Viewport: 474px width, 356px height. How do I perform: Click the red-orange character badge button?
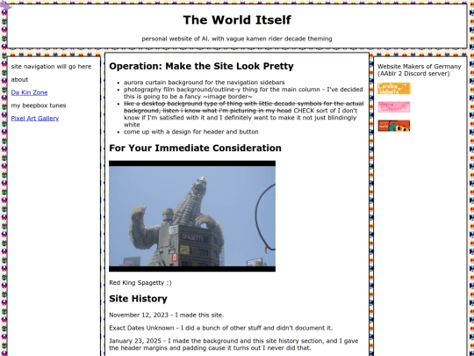[394, 126]
